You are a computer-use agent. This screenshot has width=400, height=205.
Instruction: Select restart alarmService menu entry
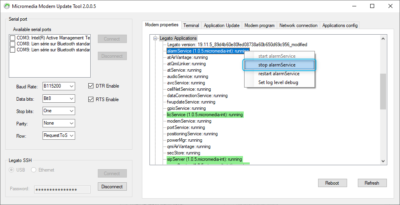[x=279, y=74]
